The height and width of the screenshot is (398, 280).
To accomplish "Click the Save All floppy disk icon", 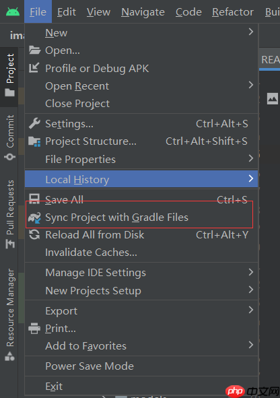I will (x=34, y=199).
